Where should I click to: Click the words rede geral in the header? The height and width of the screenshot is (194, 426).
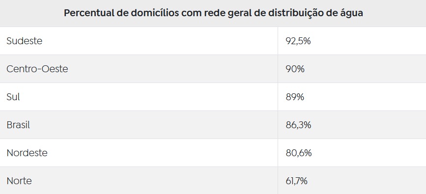tap(228, 14)
